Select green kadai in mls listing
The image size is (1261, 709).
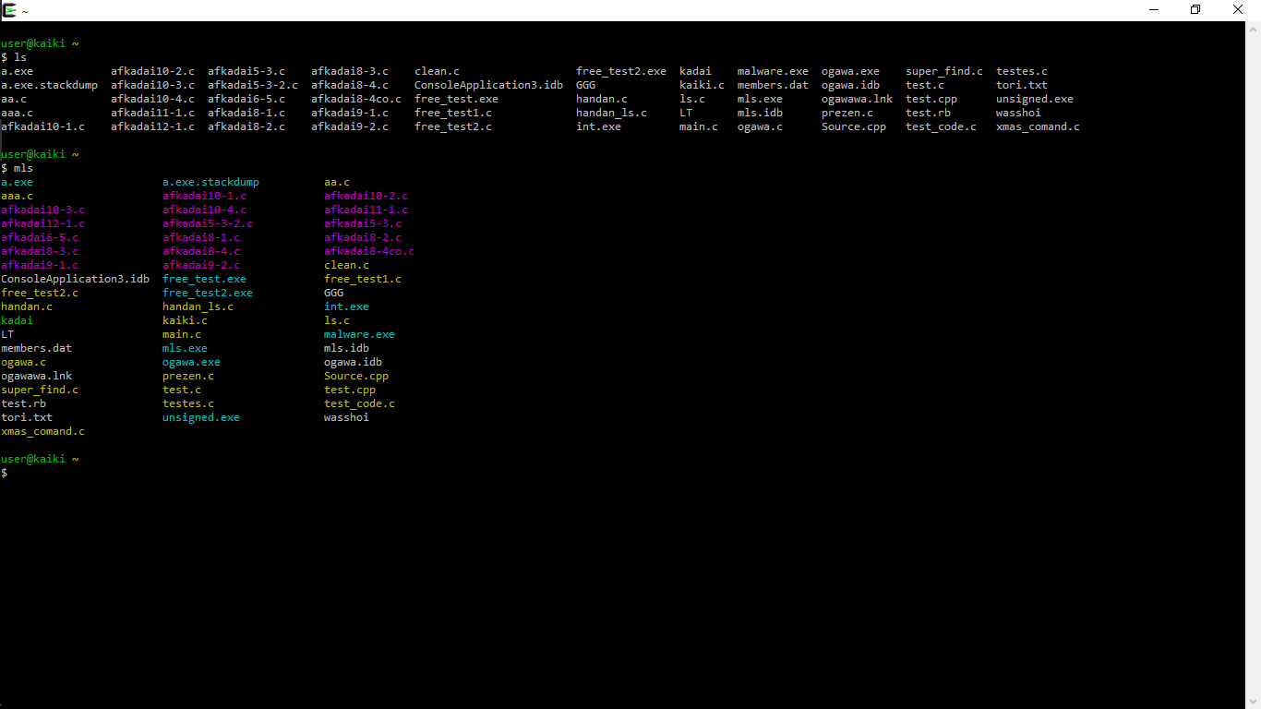tap(17, 320)
